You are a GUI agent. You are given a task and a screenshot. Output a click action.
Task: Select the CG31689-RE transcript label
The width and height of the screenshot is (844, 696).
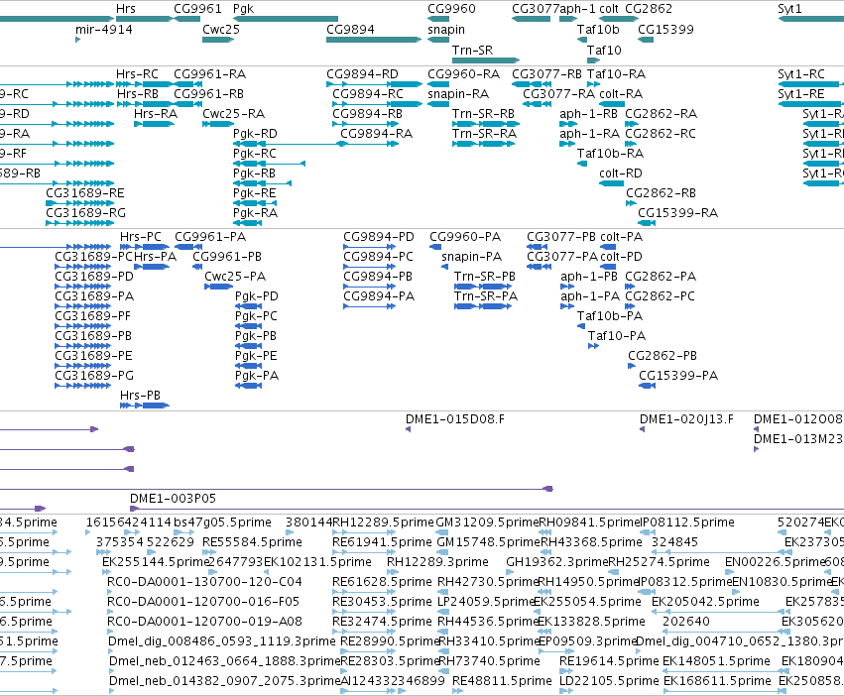(x=85, y=193)
